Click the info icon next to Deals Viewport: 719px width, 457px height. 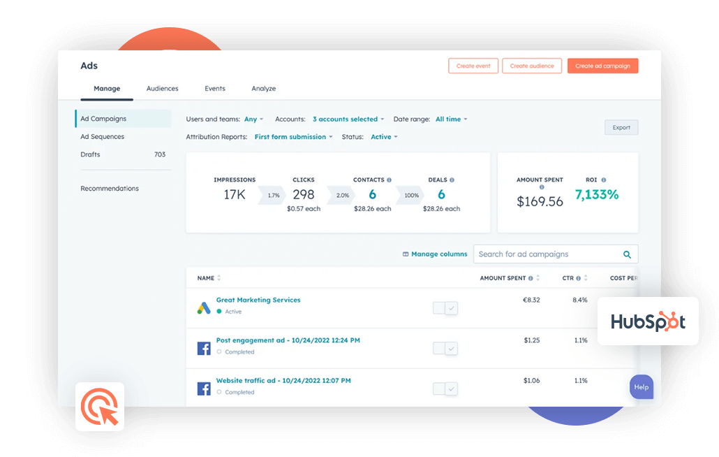pyautogui.click(x=452, y=180)
